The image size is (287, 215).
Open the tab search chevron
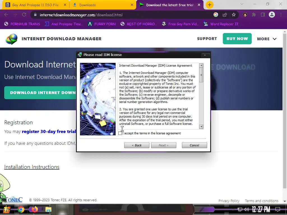(242, 4)
